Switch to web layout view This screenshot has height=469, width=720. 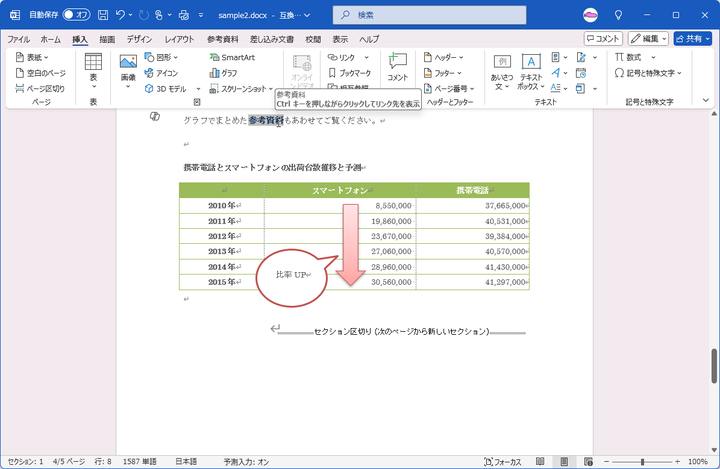[x=588, y=462]
